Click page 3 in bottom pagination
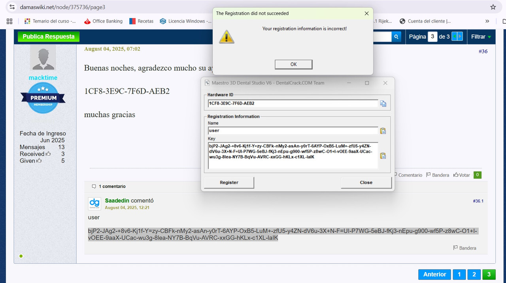Screen dimensions: 506x283 pyautogui.click(x=489, y=274)
